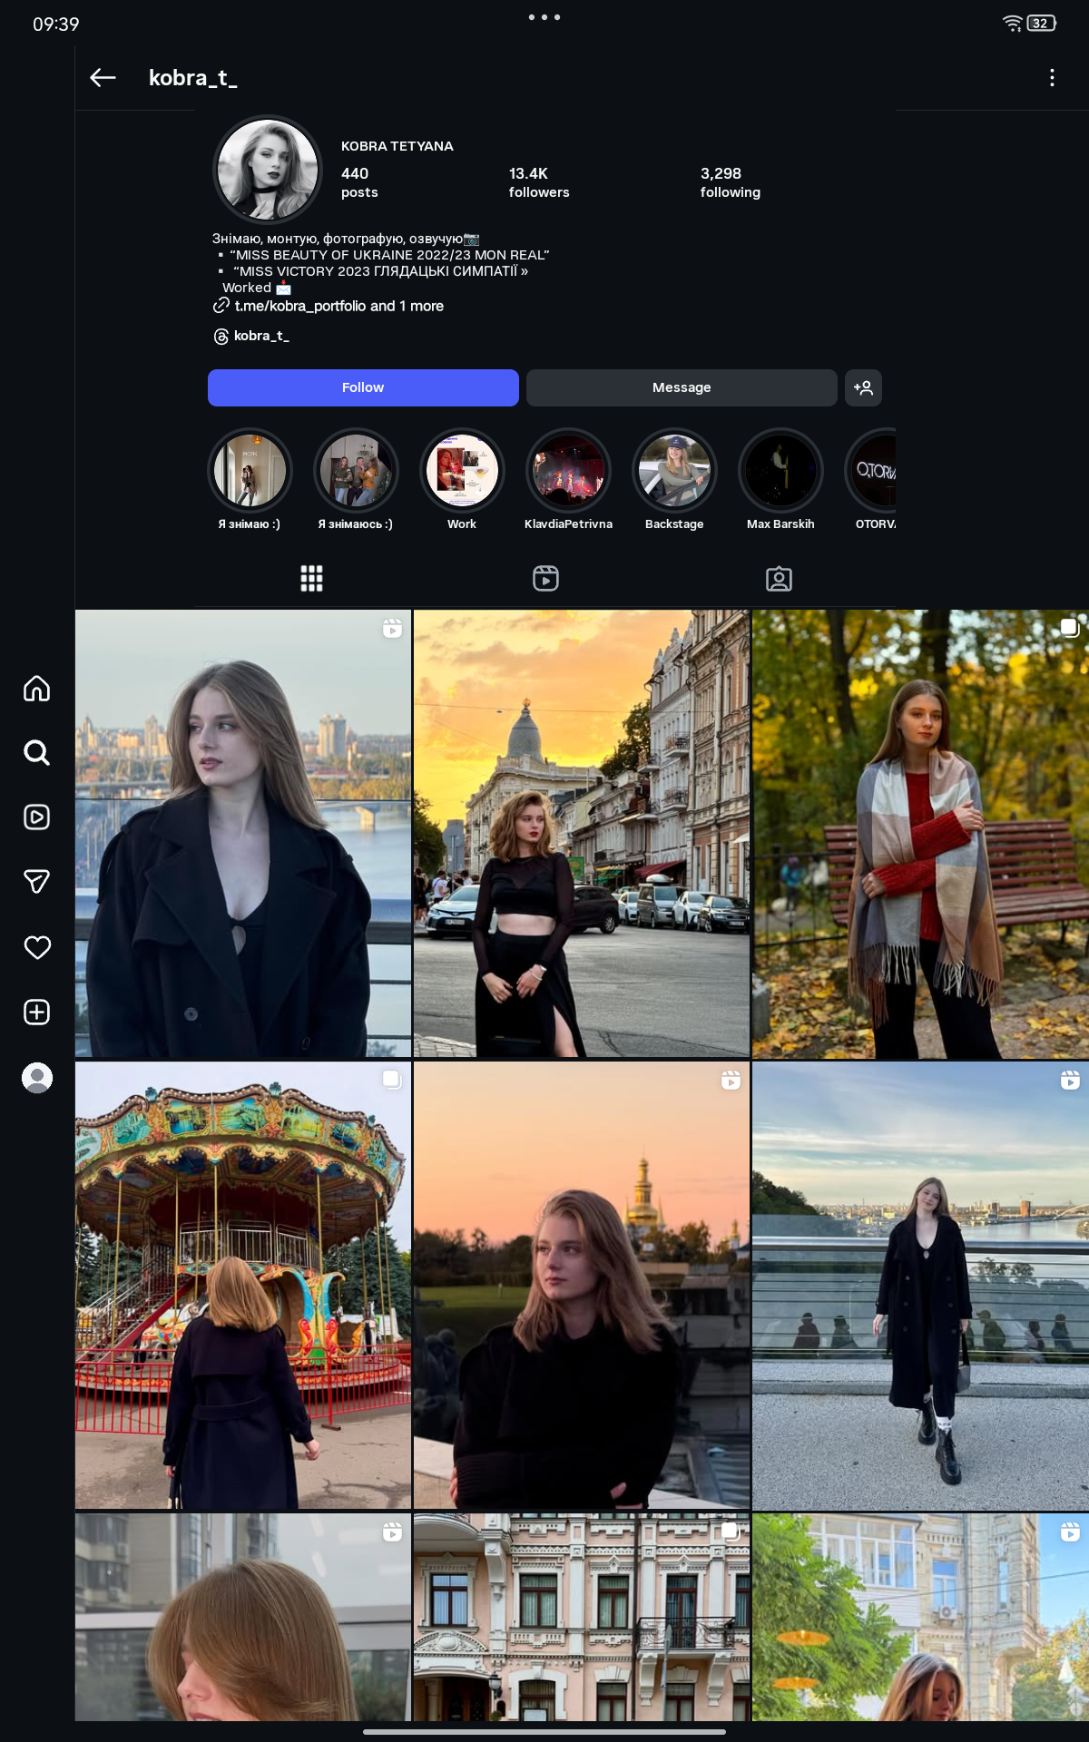Switch to the profile Reels tab
1089x1742 pixels.
[x=545, y=579]
